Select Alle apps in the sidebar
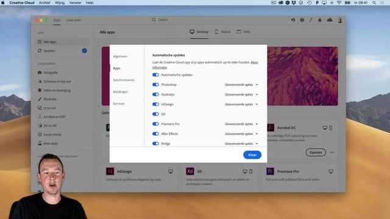Screen dimensions: 390x219 (62, 42)
